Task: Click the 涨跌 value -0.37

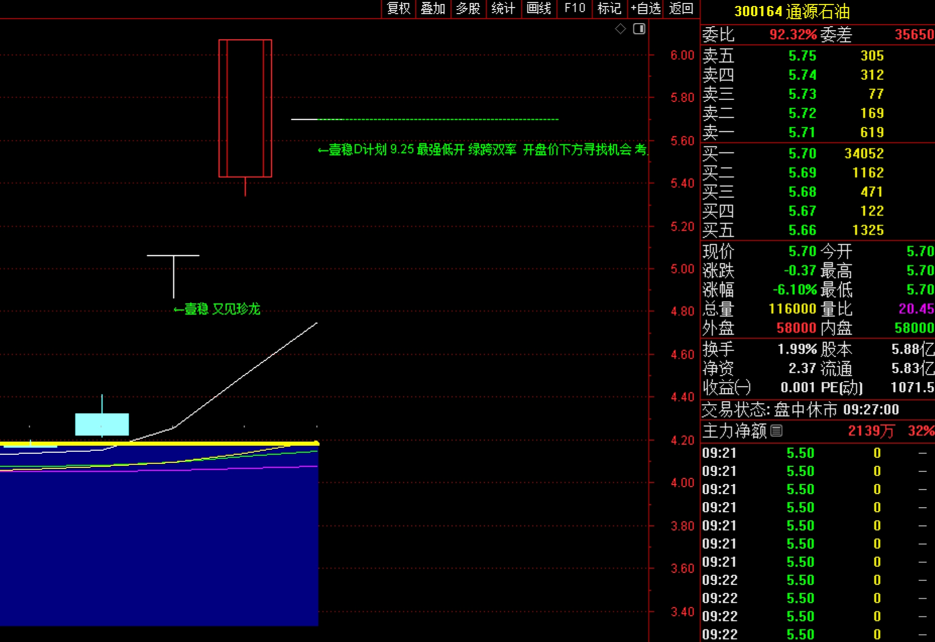Action: [x=800, y=271]
